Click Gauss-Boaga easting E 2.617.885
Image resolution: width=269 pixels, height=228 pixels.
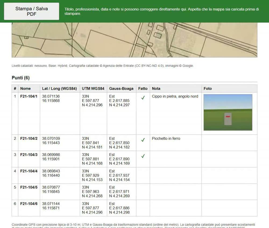[119, 101]
